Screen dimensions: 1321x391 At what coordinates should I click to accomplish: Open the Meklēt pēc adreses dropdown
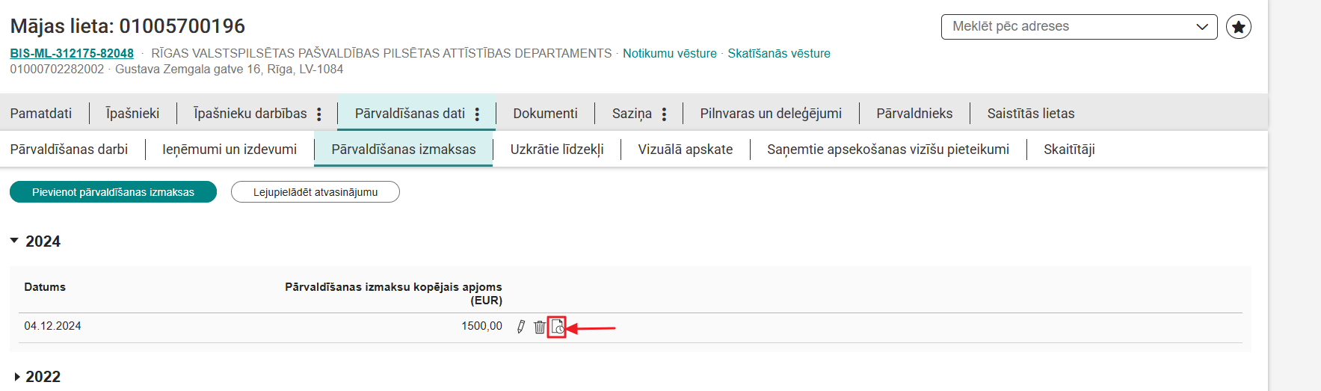[x=1079, y=27]
